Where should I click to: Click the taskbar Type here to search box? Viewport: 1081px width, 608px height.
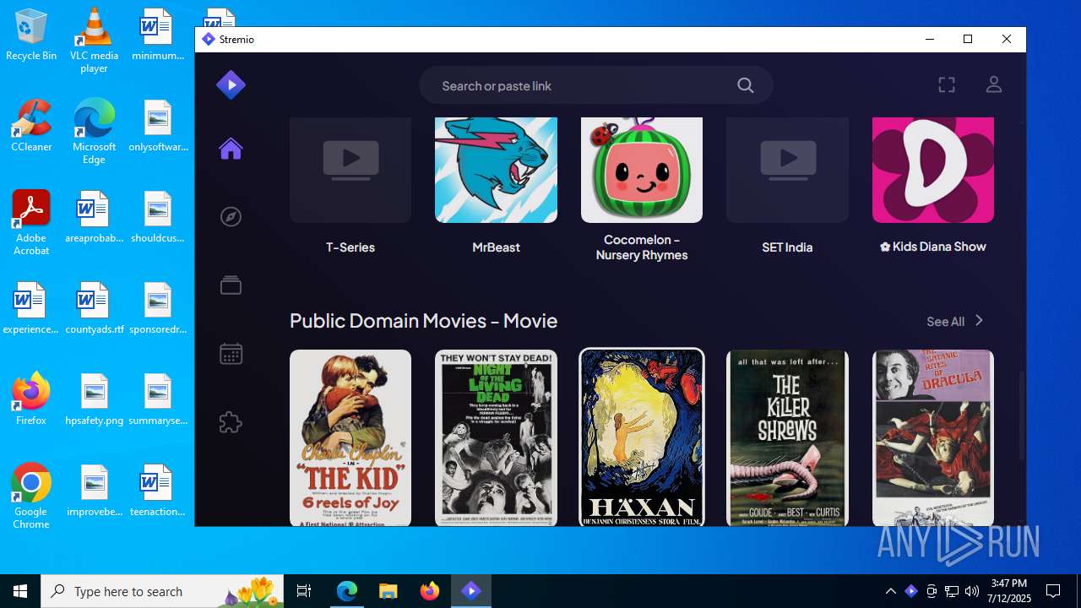tap(162, 591)
